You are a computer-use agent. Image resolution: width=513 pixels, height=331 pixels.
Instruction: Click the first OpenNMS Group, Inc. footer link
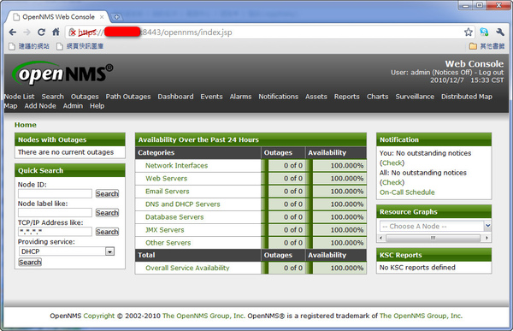tap(203, 316)
